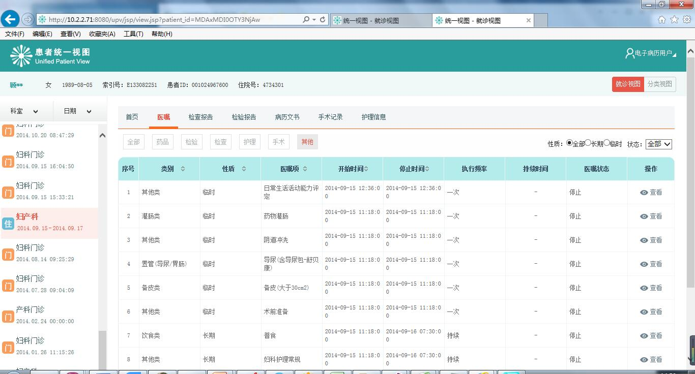
Task: Filter orders by 药品 button
Action: pos(162,142)
